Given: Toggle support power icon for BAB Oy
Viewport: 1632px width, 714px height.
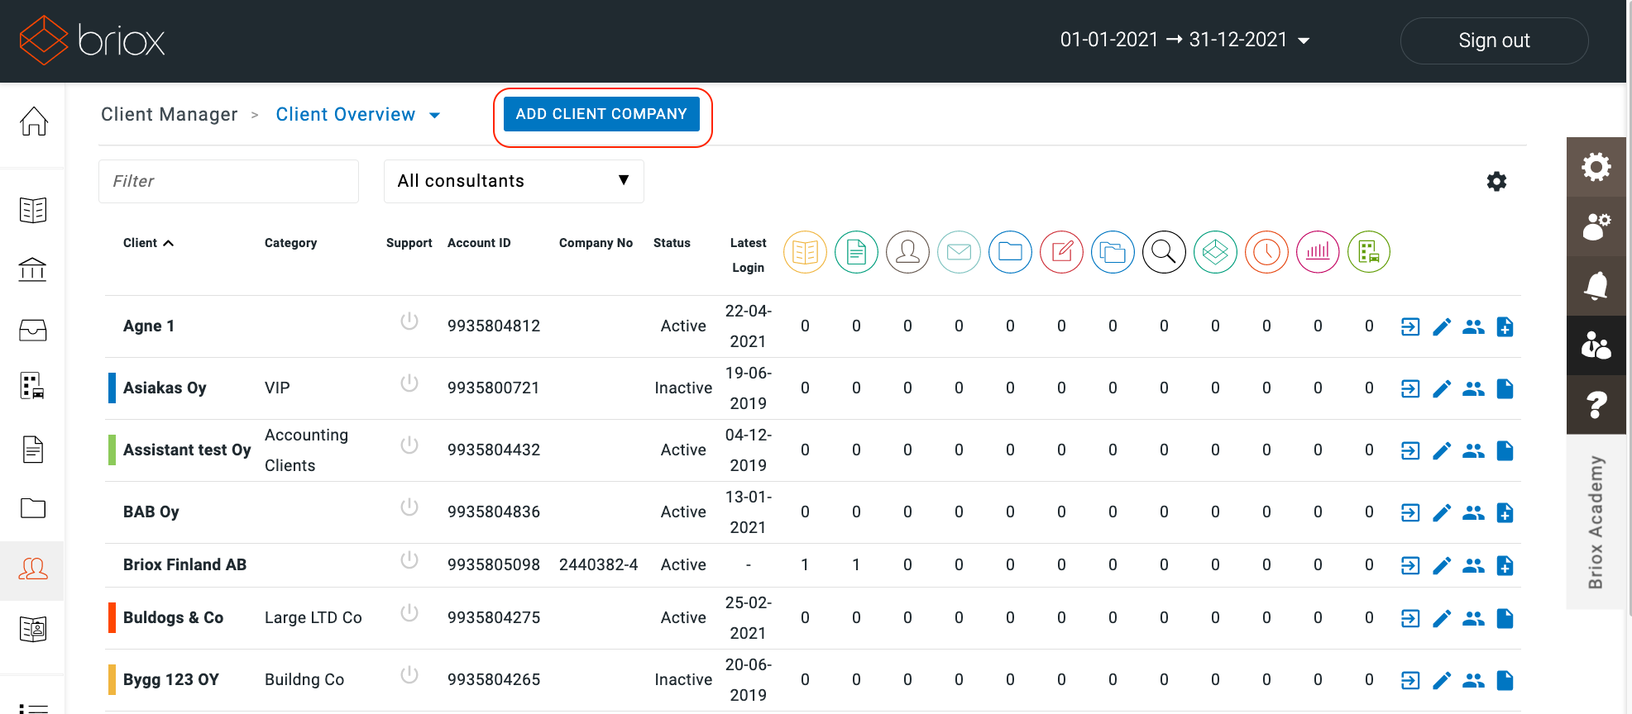Looking at the screenshot, I should (x=409, y=507).
